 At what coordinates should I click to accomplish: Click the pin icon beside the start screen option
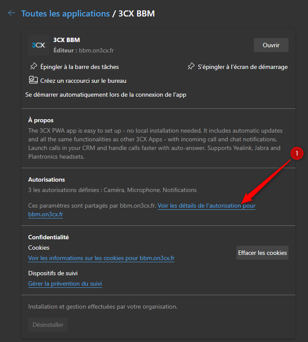[191, 67]
